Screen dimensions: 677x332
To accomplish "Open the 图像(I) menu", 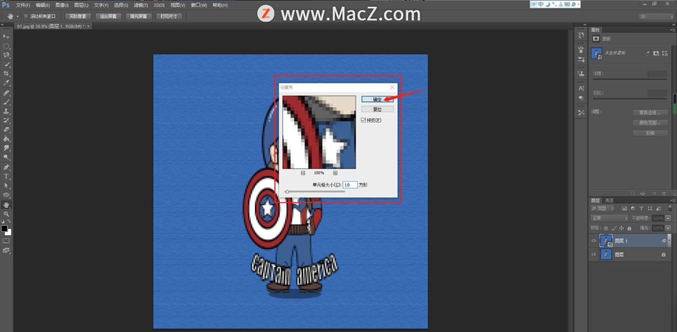I will tap(62, 5).
